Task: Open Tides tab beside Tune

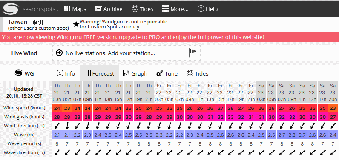Action: pos(197,73)
